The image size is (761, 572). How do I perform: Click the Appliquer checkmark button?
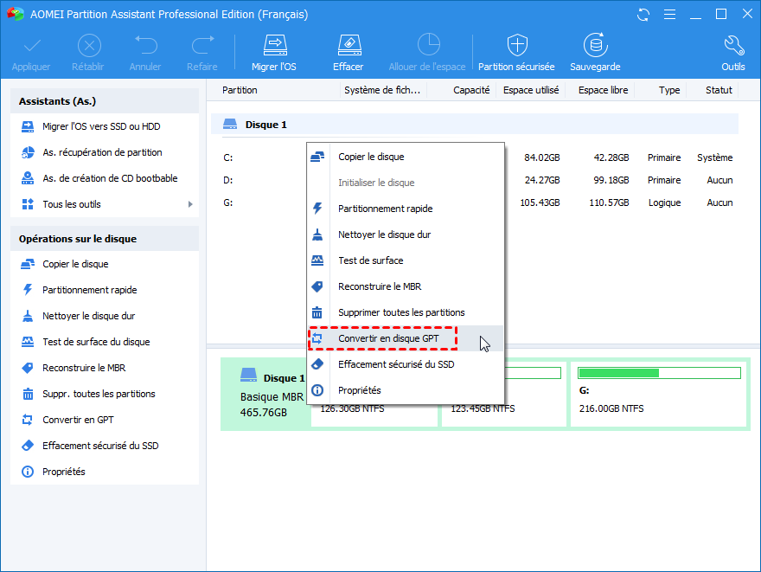(31, 53)
